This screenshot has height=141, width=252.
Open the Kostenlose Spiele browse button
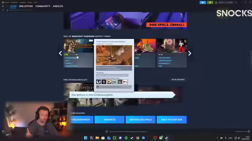tap(141, 119)
